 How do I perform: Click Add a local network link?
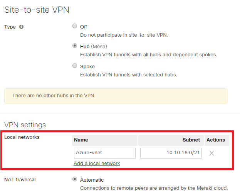tap(97, 164)
